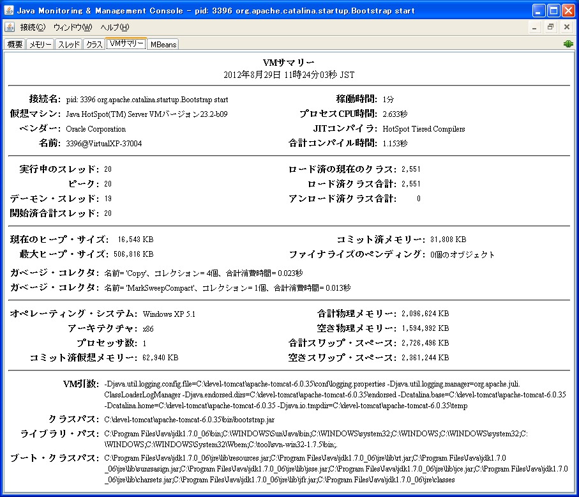Click the HotSpot Tiered Compilers value
Viewport: 579px width, 497px height.
(423, 129)
